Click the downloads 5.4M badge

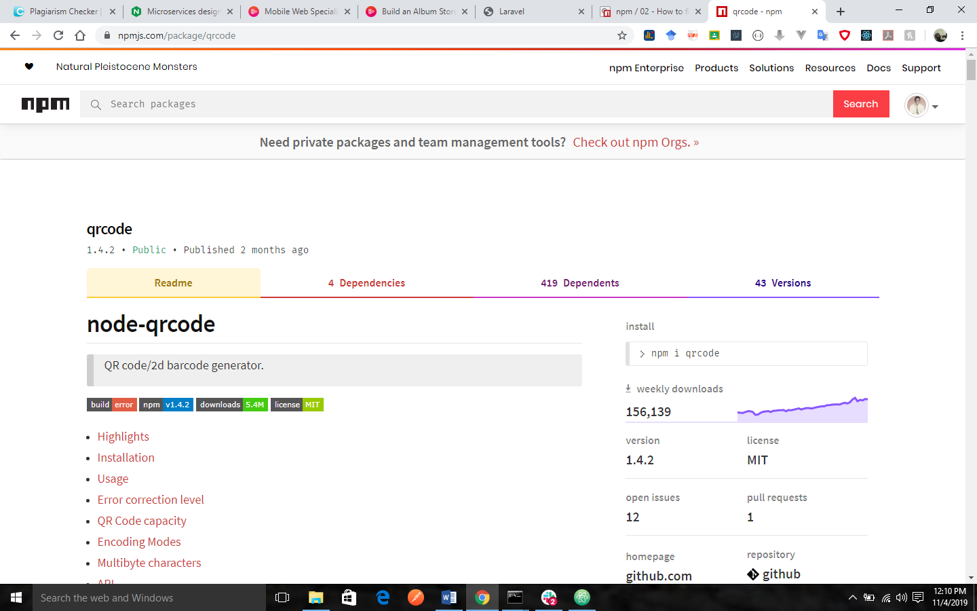point(232,405)
